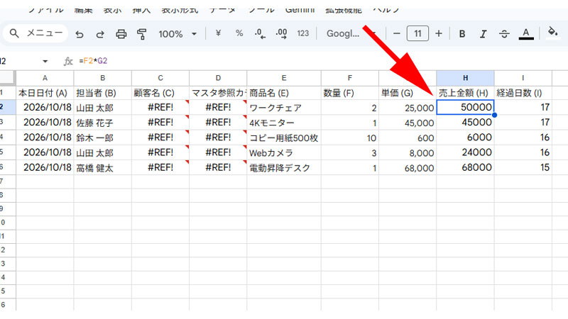Click the select-all corner box
The image size is (568, 319).
[8, 78]
